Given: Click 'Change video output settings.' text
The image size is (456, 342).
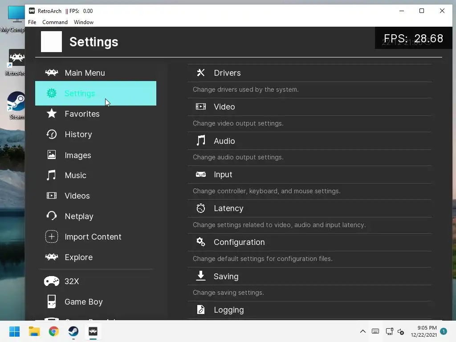Looking at the screenshot, I should [238, 123].
